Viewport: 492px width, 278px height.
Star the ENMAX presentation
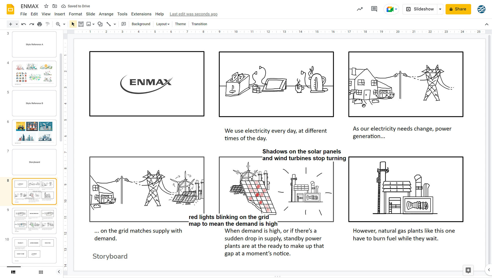(46, 6)
